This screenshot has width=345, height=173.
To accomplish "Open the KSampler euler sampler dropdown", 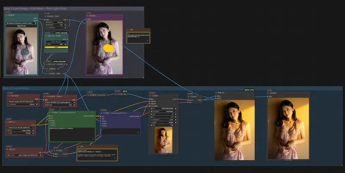I will (164, 120).
